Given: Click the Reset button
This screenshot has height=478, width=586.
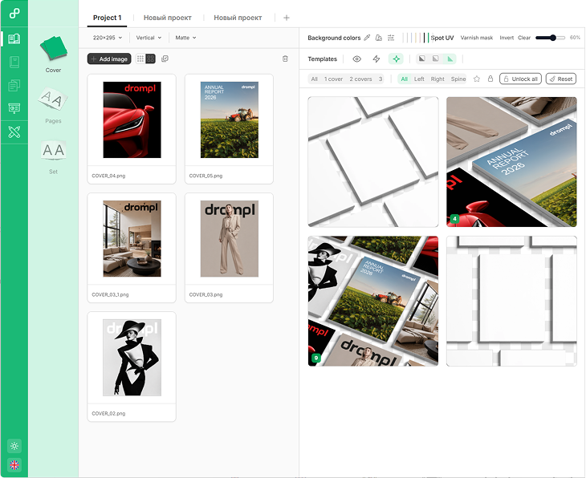Looking at the screenshot, I should coord(561,79).
